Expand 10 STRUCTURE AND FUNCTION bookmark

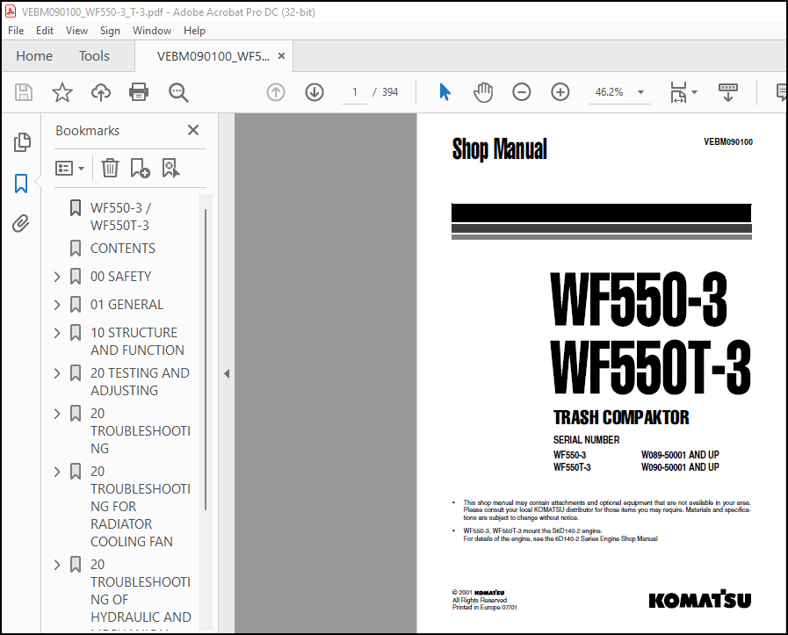click(57, 333)
